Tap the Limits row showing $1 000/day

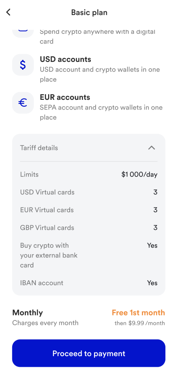pyautogui.click(x=89, y=175)
